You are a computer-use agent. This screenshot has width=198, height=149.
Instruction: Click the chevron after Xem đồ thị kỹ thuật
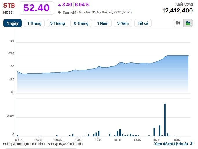tap(191, 143)
